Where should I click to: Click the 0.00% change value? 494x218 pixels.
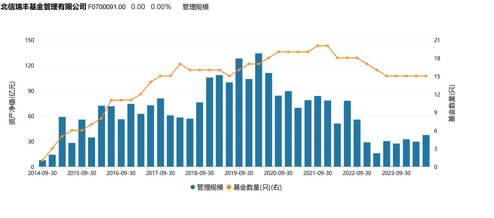tap(161, 7)
